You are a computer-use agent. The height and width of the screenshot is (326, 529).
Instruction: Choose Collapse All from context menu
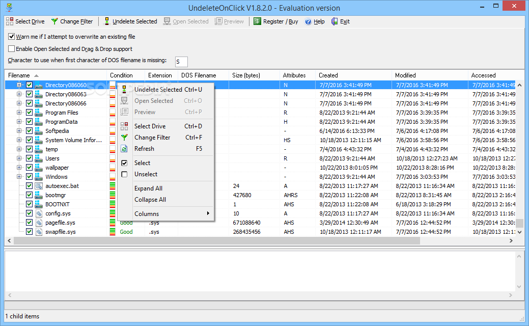(x=165, y=200)
